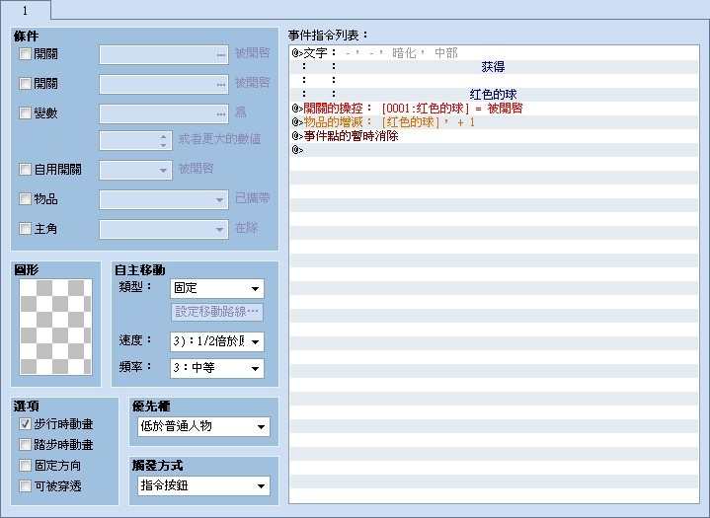Click the 圖形 graphic preview box
Screen dimensions: 710x518
click(x=55, y=328)
